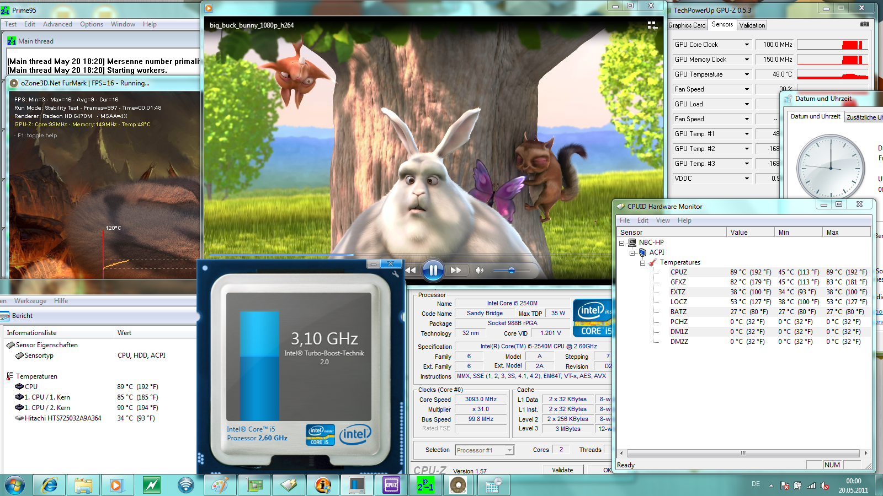Open CPU-Z from the taskbar
The height and width of the screenshot is (496, 883).
coord(391,486)
